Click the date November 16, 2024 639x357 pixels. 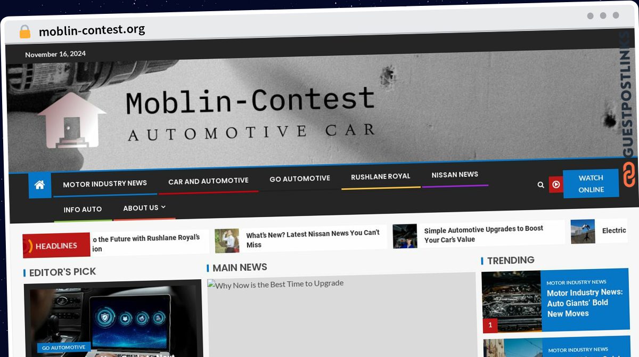click(x=55, y=54)
